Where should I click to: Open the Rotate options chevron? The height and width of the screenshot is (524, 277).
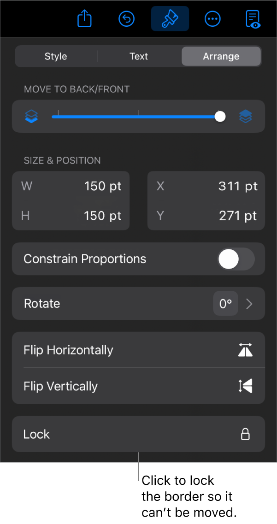point(249,303)
